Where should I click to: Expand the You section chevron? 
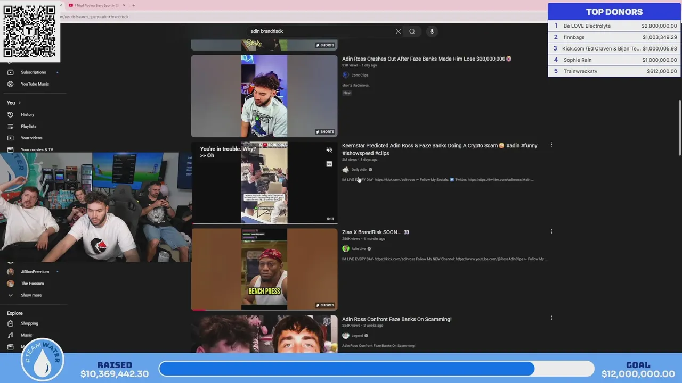[x=20, y=103]
